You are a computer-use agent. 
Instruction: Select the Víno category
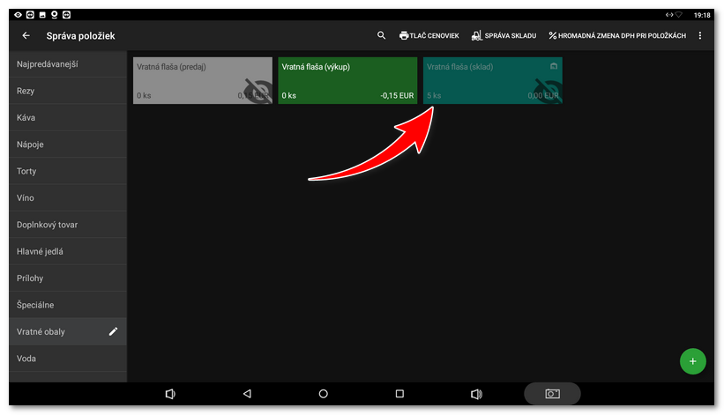68,198
